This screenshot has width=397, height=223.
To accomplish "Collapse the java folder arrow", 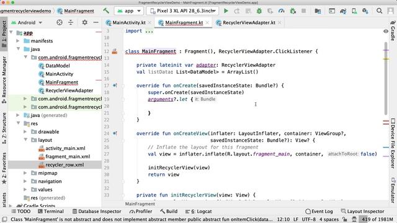I will point(18,49).
